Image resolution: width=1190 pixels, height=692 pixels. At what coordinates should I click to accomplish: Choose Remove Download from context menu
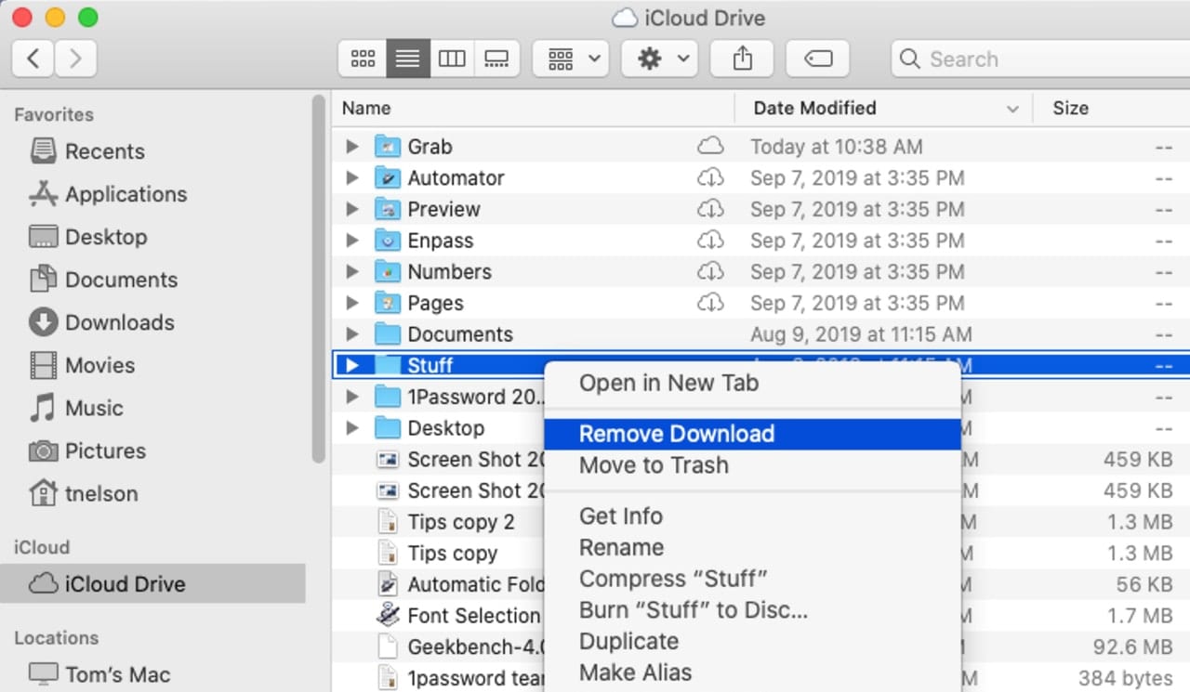click(x=676, y=434)
